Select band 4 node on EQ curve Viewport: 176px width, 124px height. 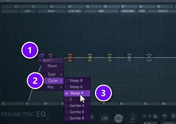90,57
